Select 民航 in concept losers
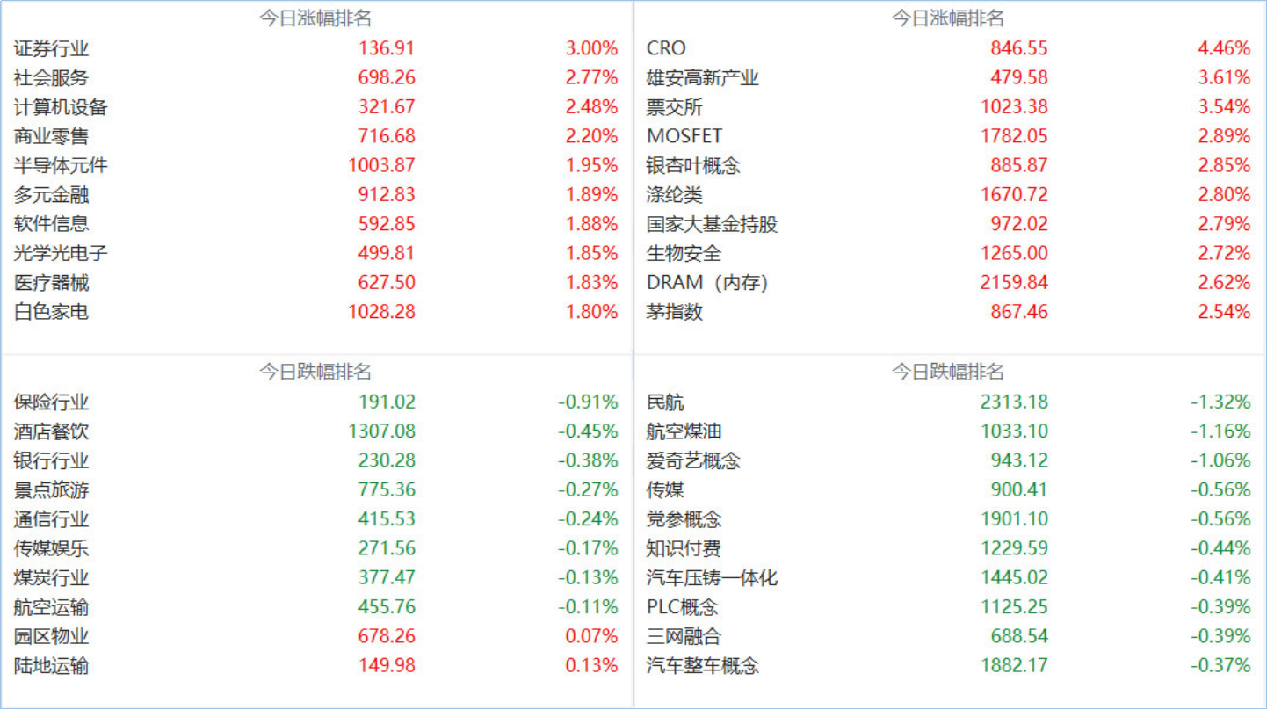Image resolution: width=1267 pixels, height=710 pixels. pos(949,402)
